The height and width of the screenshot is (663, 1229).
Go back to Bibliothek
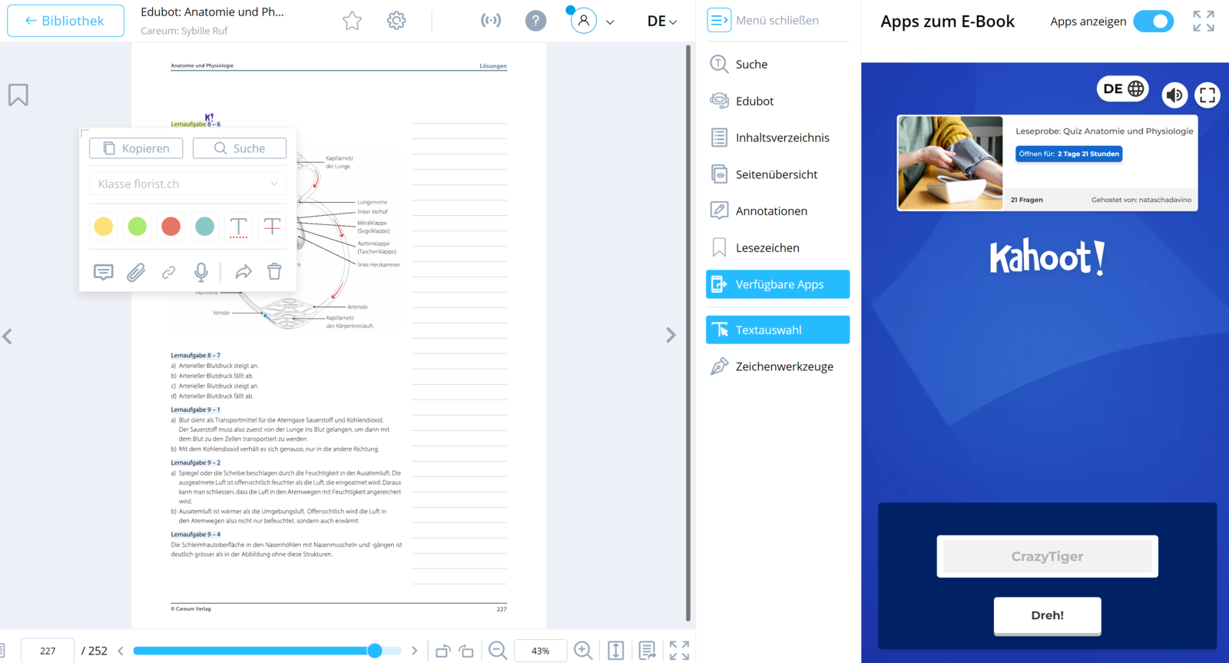[65, 21]
